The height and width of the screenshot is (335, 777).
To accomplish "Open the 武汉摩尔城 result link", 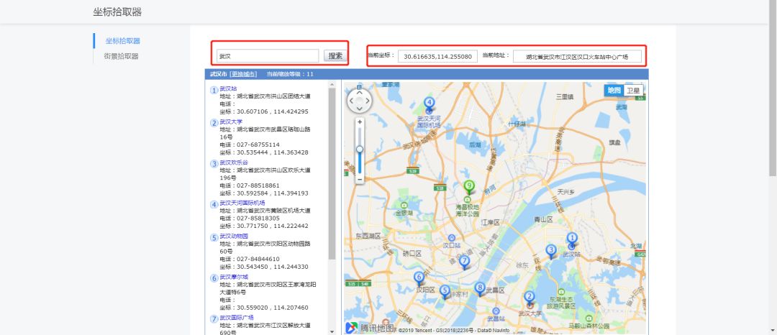I will click(x=234, y=277).
